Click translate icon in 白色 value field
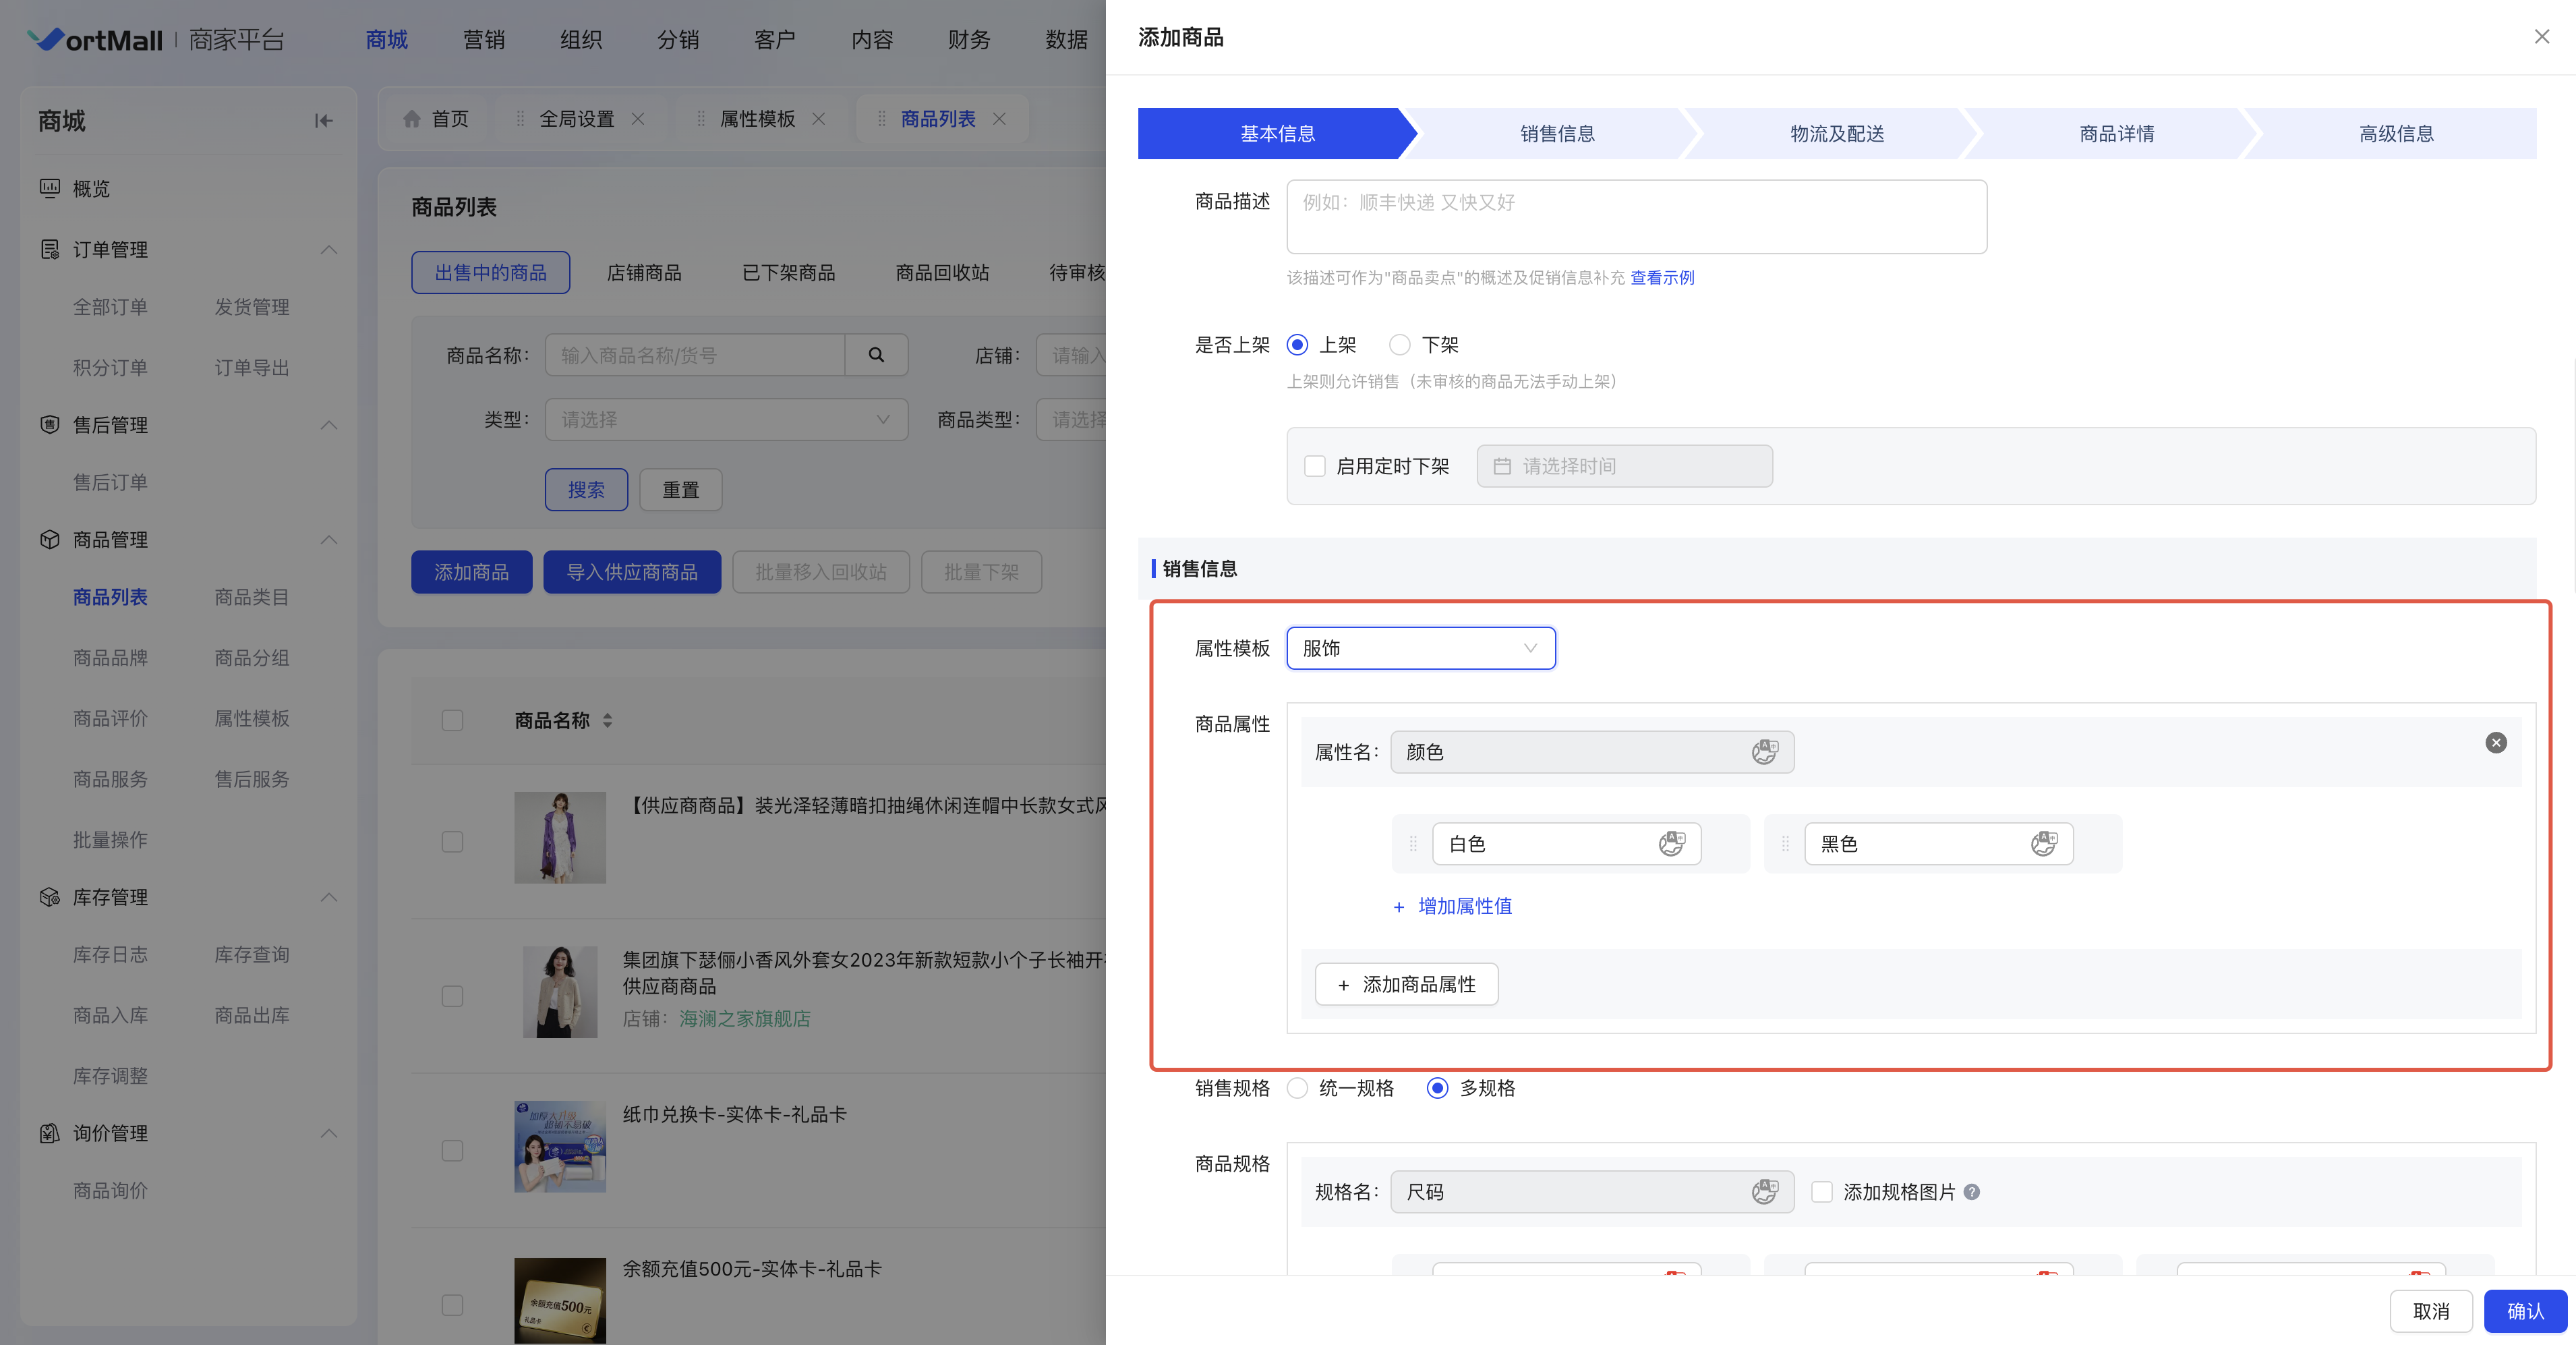Screen dimensions: 2576x1345 [x=1672, y=843]
